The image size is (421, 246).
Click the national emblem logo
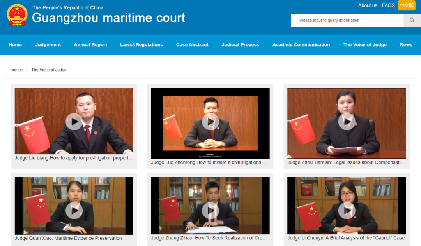[17, 16]
